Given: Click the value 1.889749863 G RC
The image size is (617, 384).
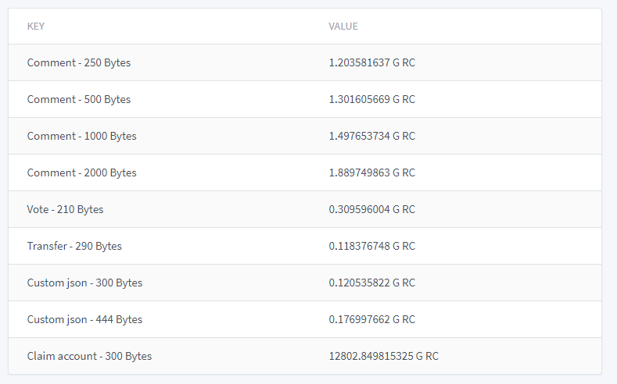Looking at the screenshot, I should [x=371, y=172].
